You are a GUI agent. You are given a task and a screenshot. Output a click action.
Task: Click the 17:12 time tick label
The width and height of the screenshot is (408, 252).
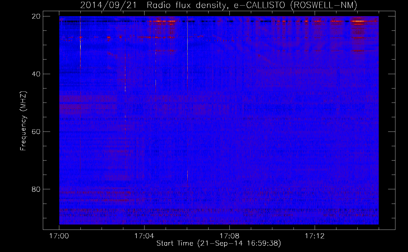point(315,236)
